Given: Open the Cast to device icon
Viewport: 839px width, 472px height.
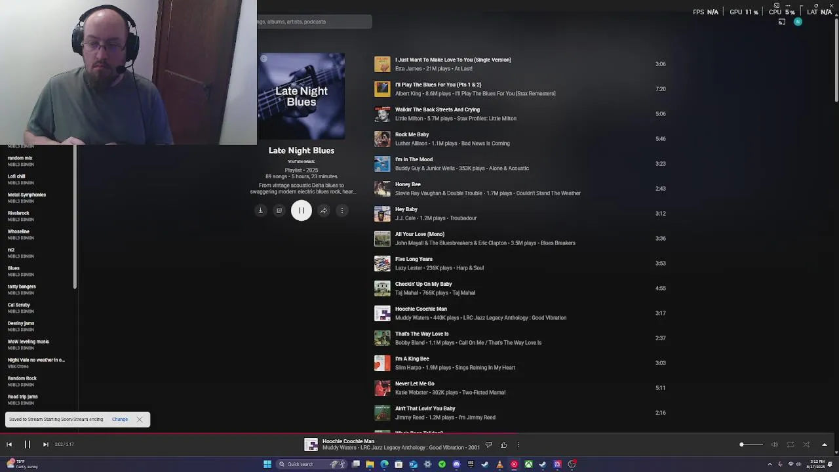Looking at the screenshot, I should click(x=782, y=22).
